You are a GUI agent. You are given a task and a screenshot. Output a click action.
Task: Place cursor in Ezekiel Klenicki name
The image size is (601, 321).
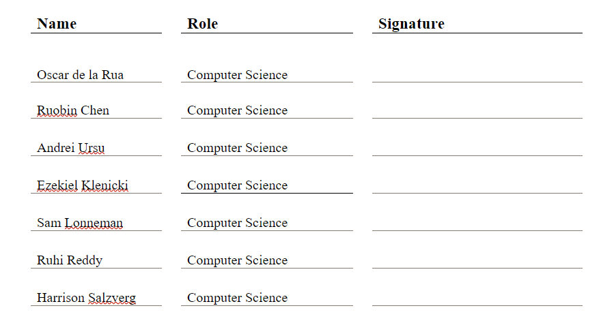[x=83, y=185]
